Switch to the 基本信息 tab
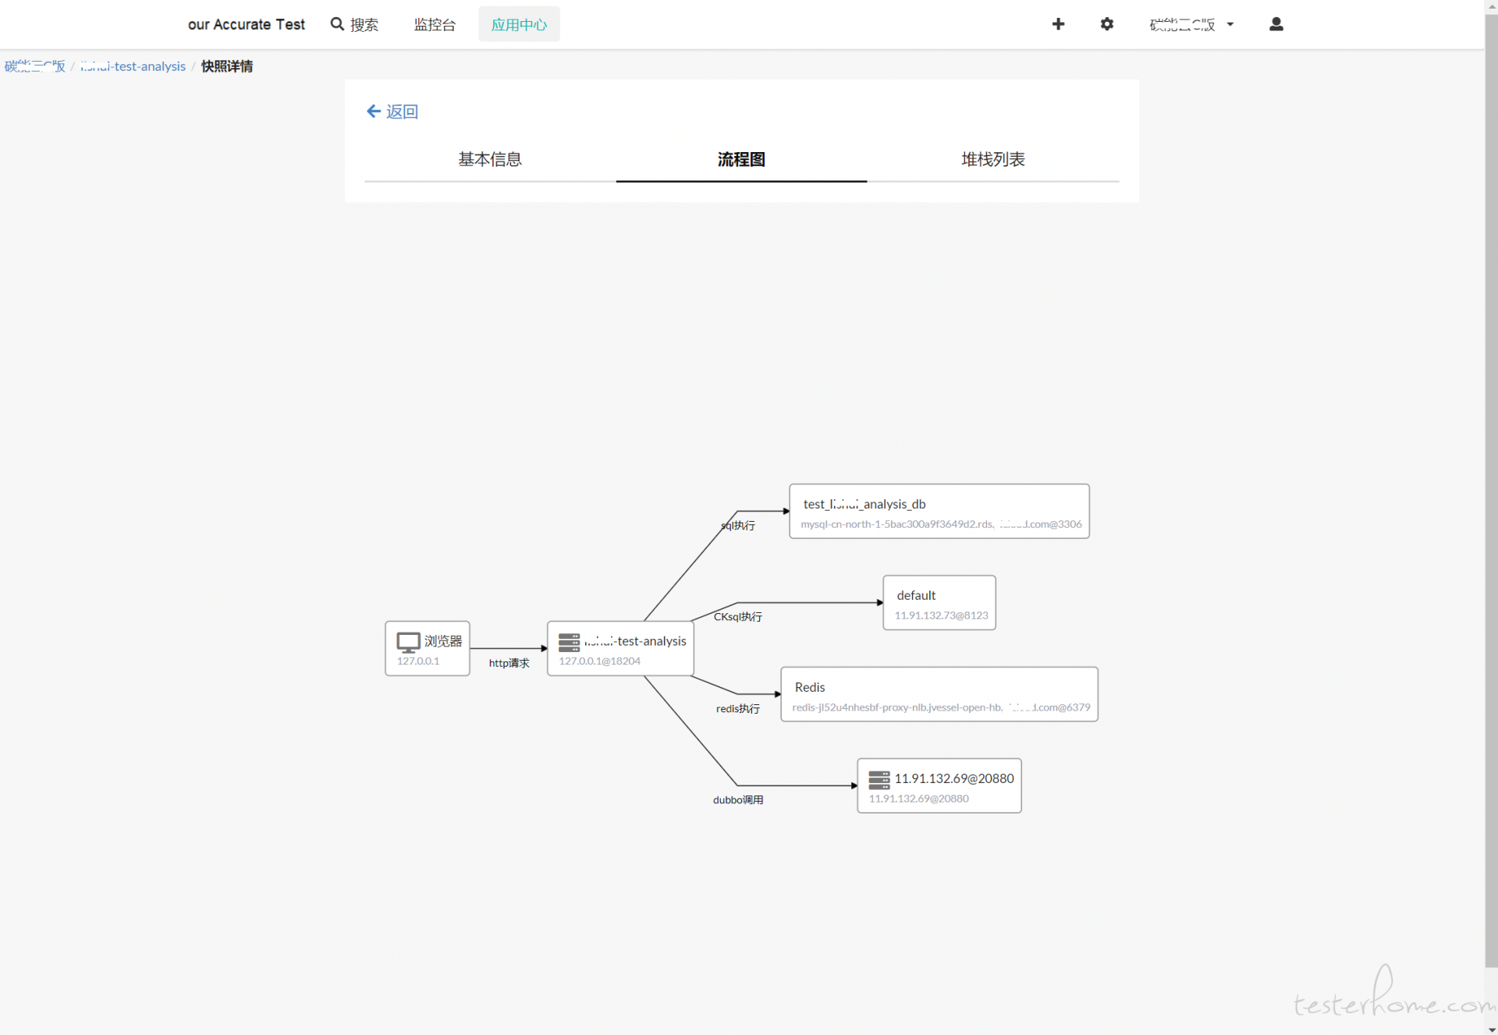The width and height of the screenshot is (1498, 1035). click(x=490, y=160)
